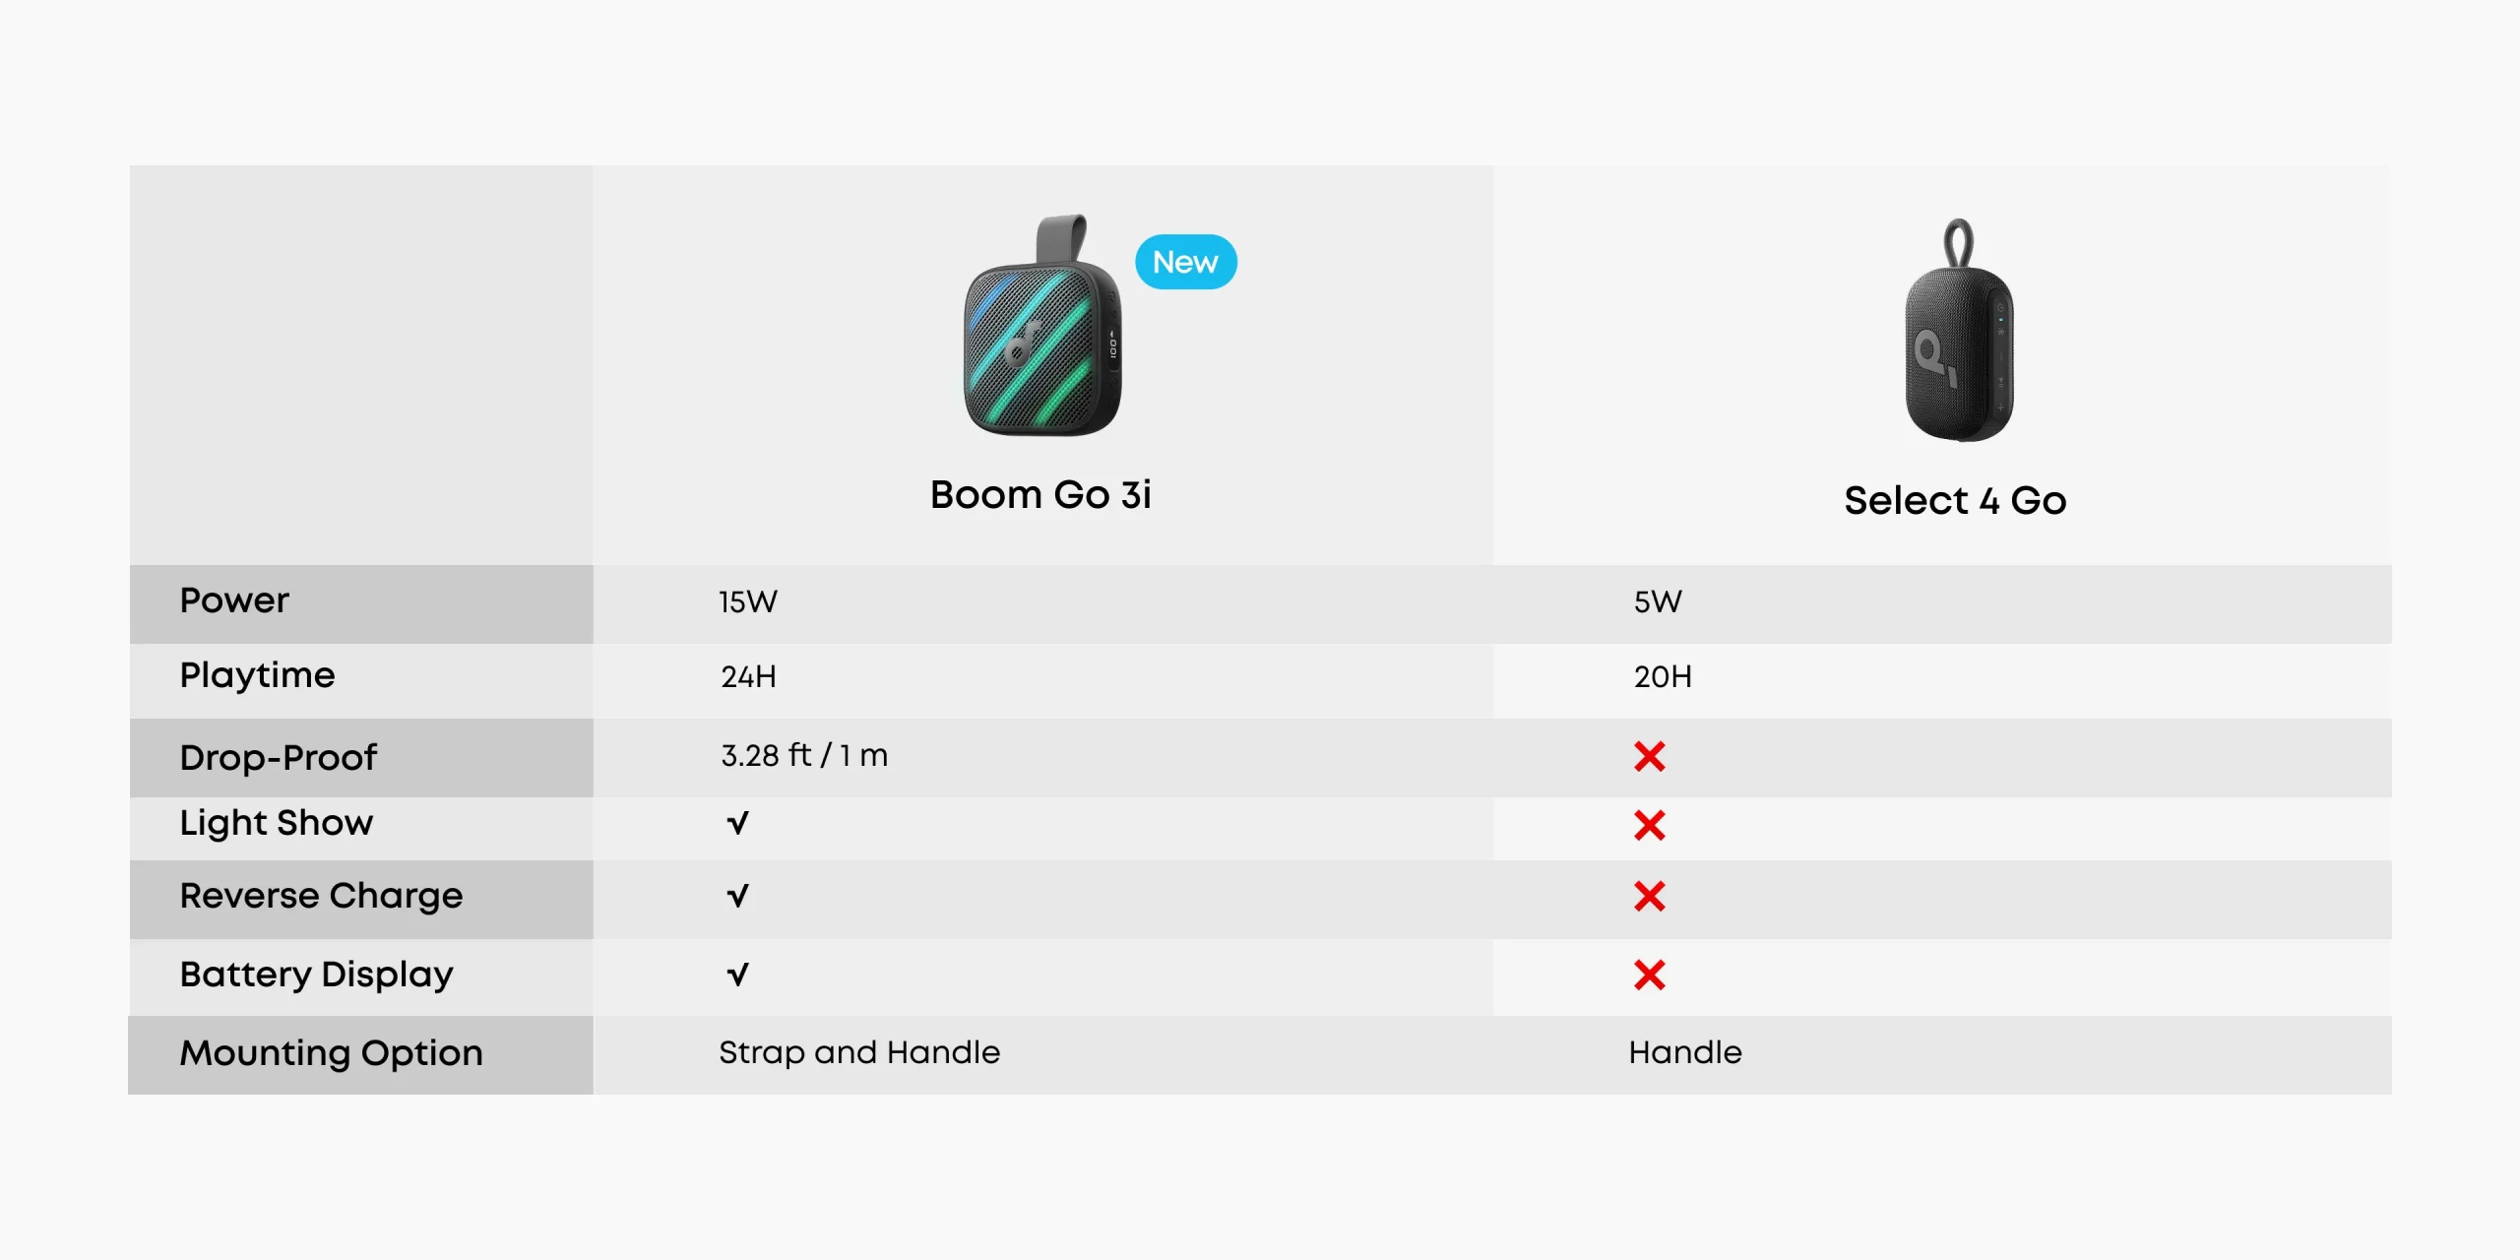Select the Mounting Option row label
2520x1260 pixels.
coord(331,1053)
